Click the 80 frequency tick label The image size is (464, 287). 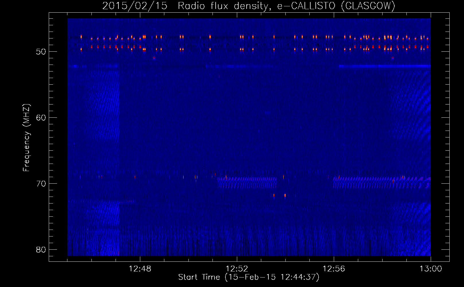[41, 250]
